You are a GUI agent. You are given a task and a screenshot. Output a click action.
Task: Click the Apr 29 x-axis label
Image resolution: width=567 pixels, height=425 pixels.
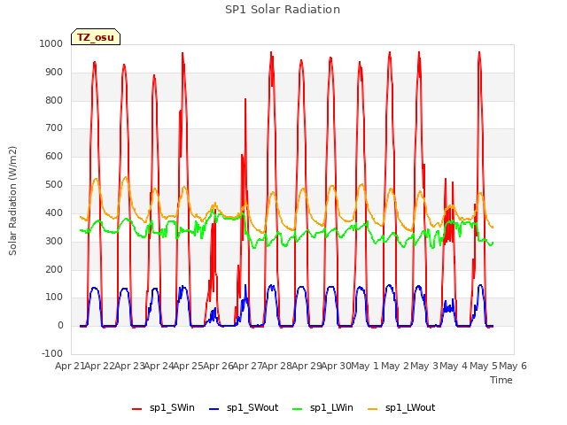click(x=307, y=366)
